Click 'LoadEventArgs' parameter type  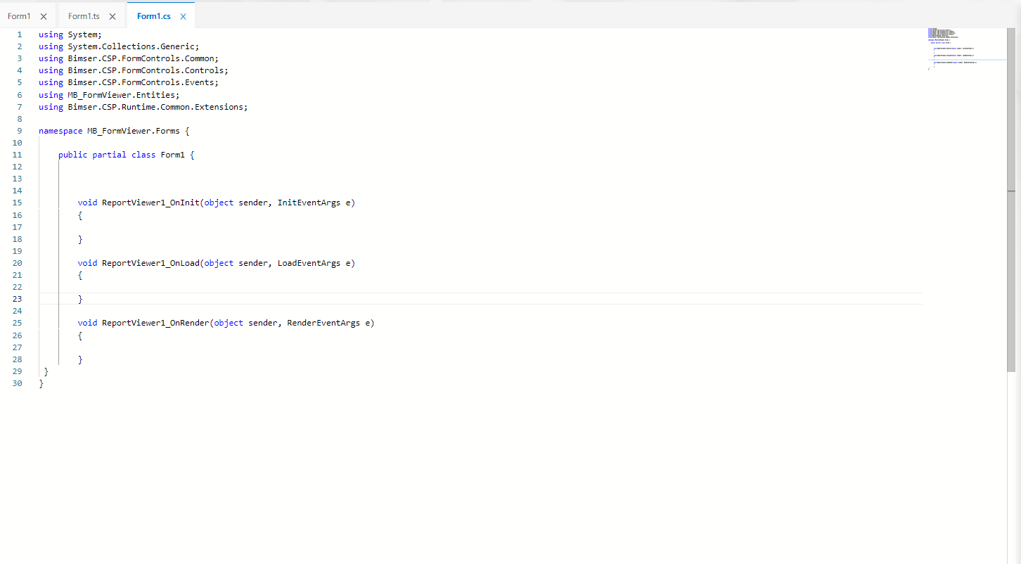pyautogui.click(x=309, y=263)
